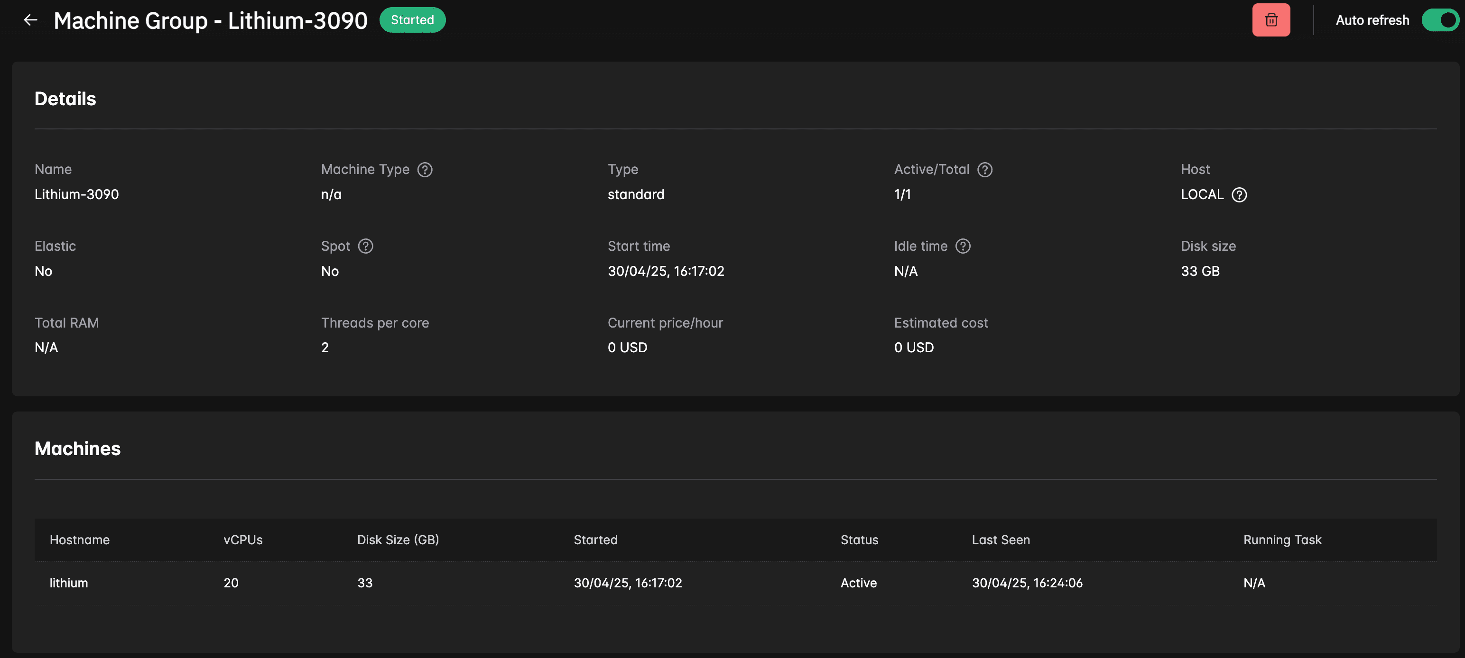Click the red delete trash icon
Viewport: 1465px width, 658px height.
[1270, 20]
